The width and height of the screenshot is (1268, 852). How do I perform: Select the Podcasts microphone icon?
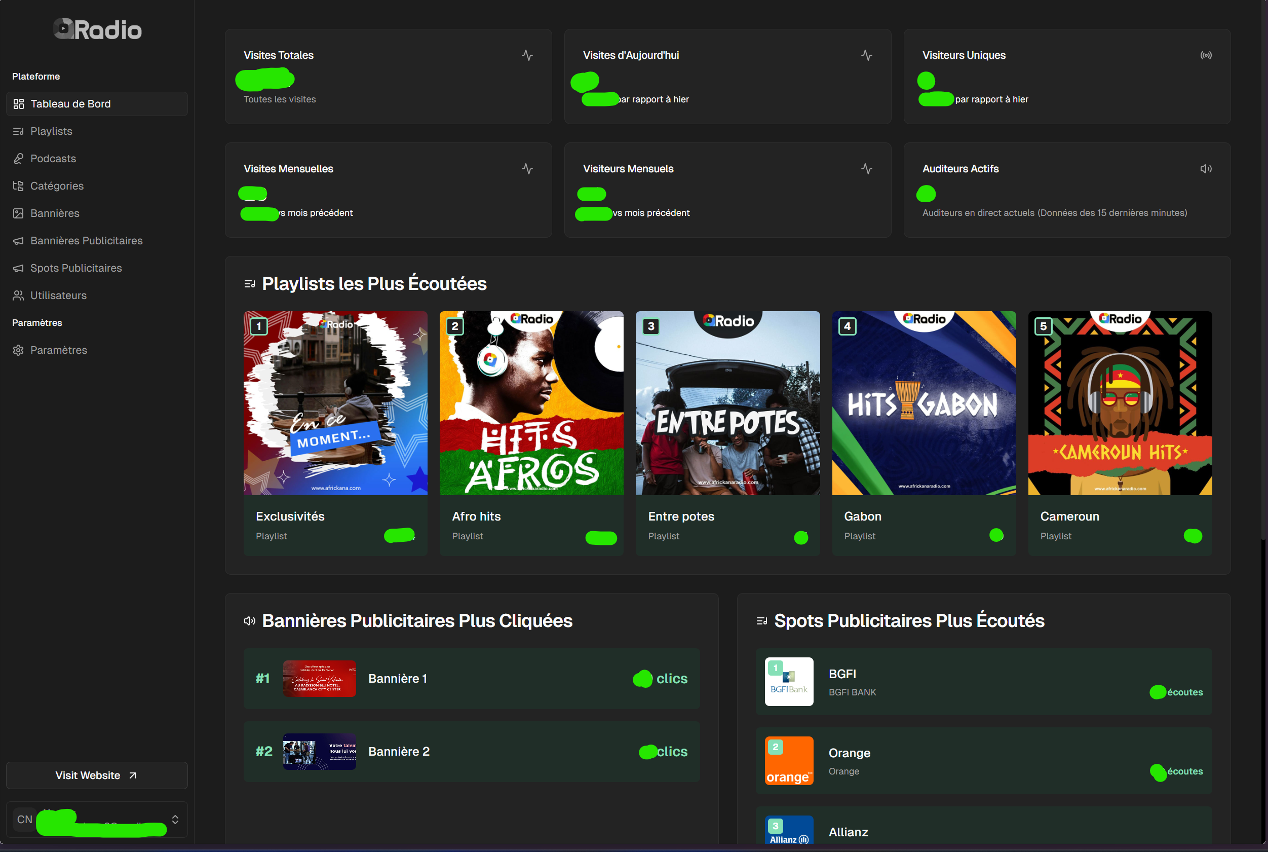(18, 158)
